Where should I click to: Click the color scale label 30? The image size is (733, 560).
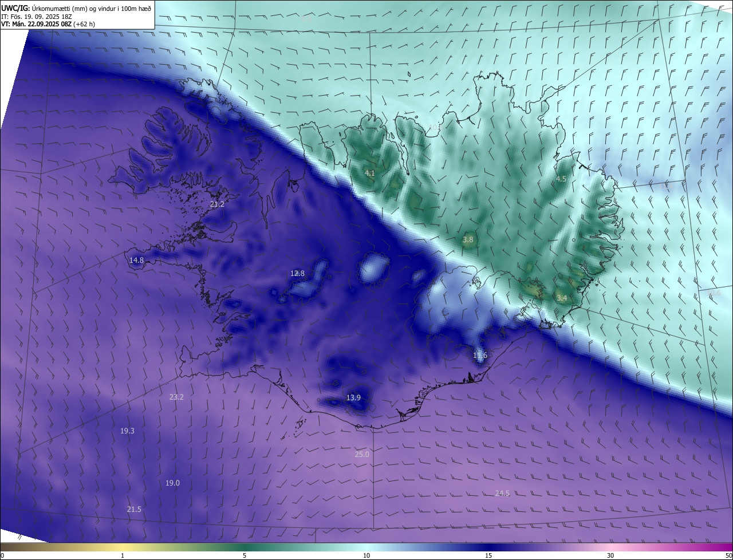tap(610, 556)
